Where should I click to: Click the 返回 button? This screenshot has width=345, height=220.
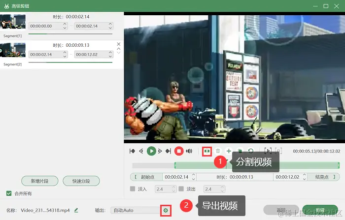coord(281,210)
